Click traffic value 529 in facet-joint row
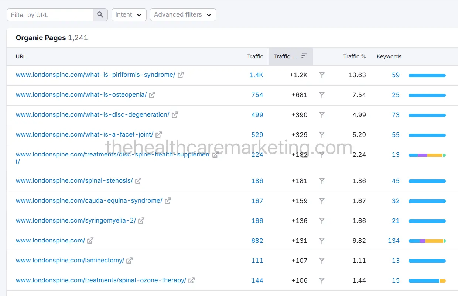 (x=257, y=135)
